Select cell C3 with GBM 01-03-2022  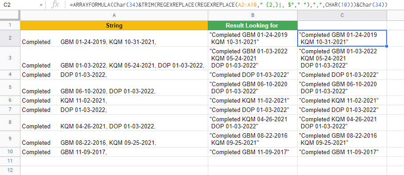(x=342, y=58)
